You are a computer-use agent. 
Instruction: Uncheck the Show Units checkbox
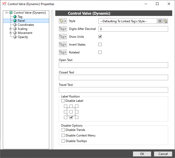pyautogui.click(x=100, y=36)
